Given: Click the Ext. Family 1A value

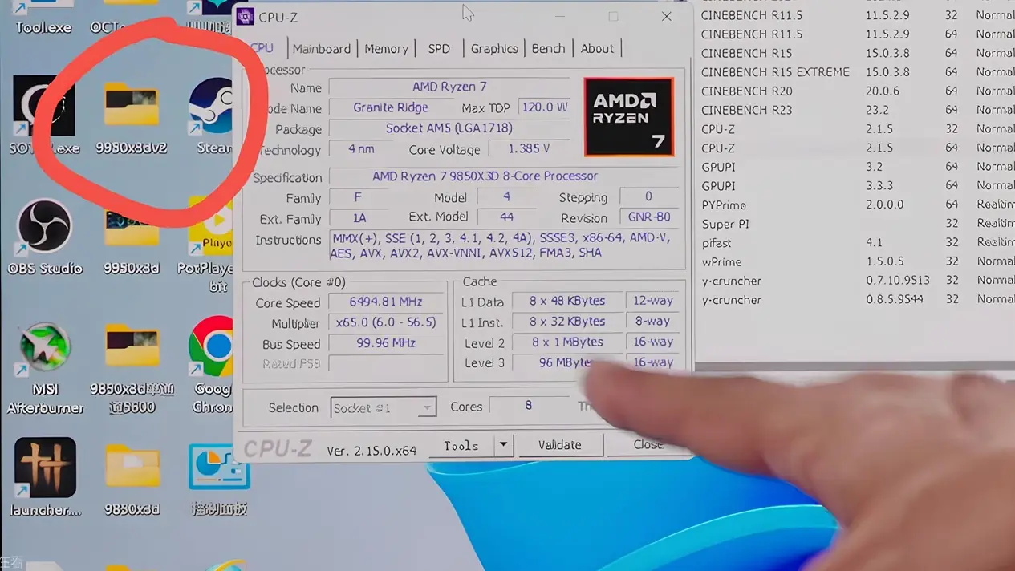Looking at the screenshot, I should coord(359,218).
